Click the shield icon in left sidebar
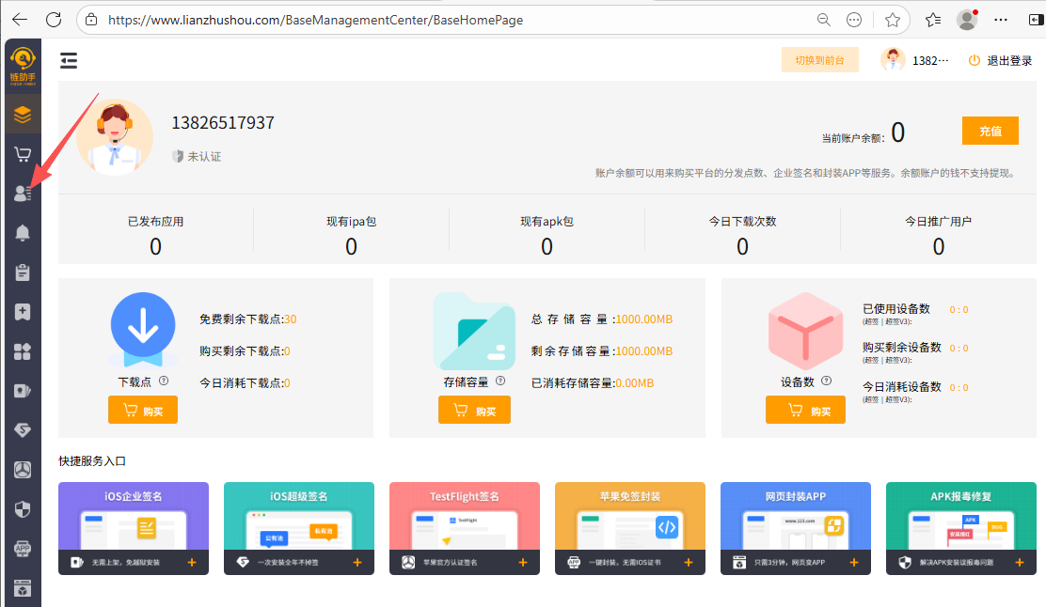The image size is (1046, 607). pos(23,509)
